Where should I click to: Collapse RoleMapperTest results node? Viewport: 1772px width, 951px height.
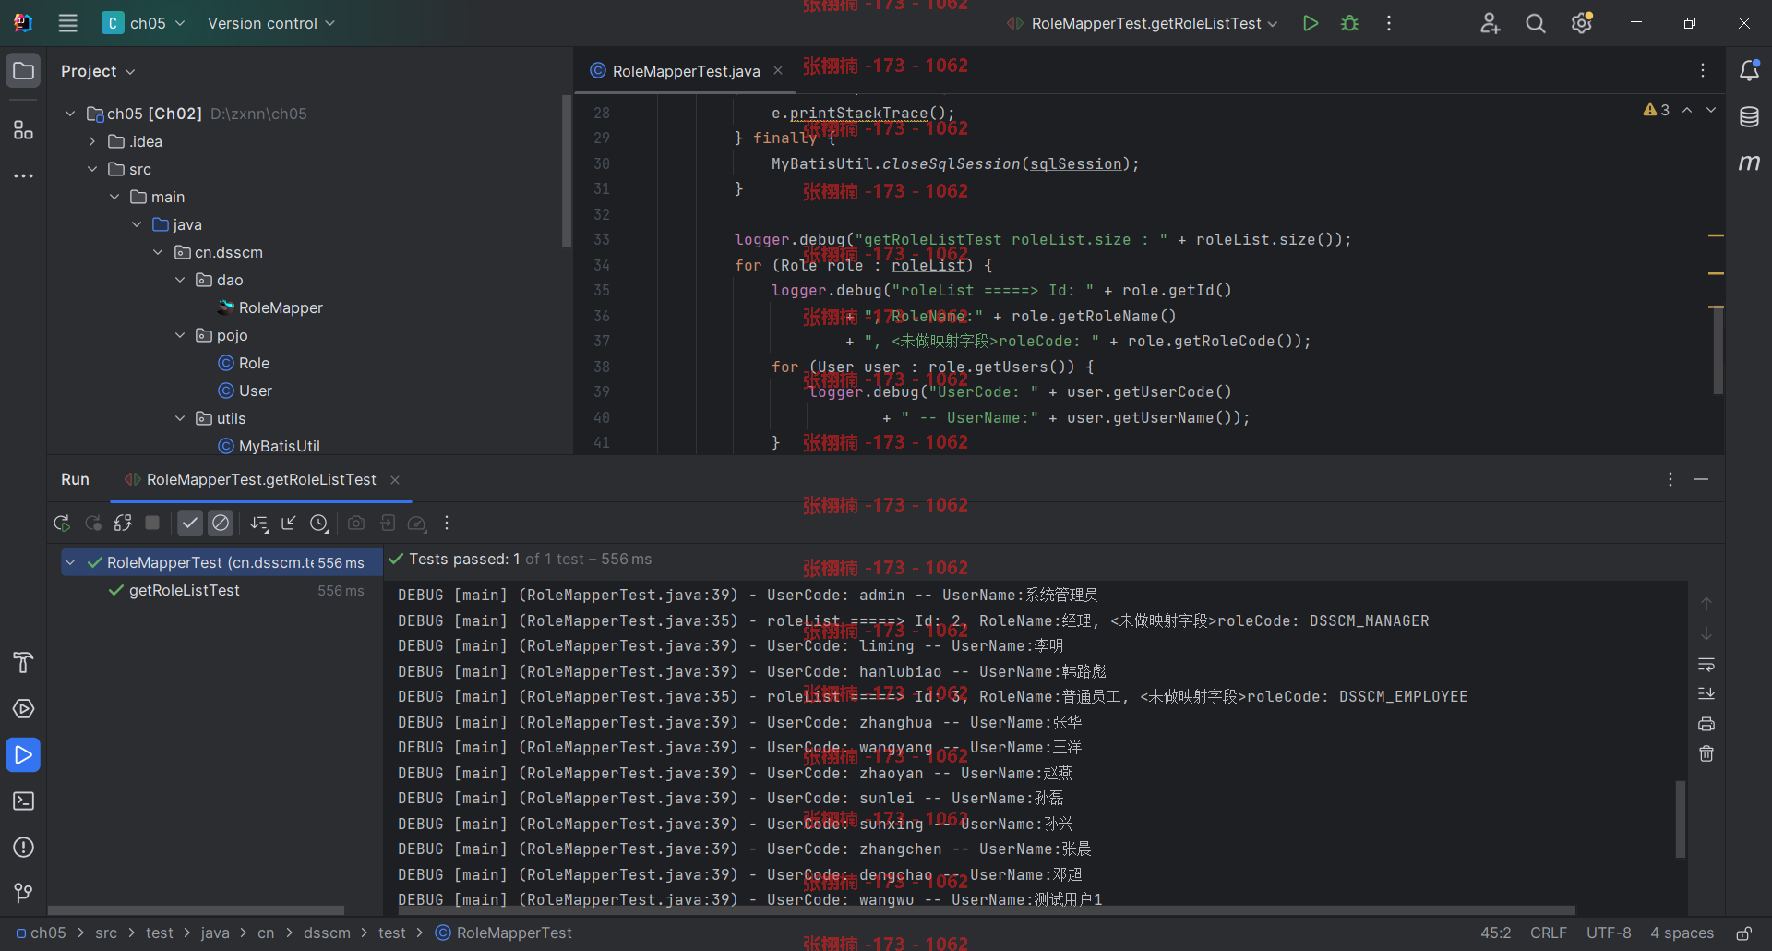click(70, 562)
